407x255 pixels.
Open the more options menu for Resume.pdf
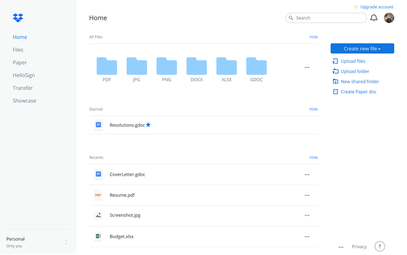(x=307, y=195)
